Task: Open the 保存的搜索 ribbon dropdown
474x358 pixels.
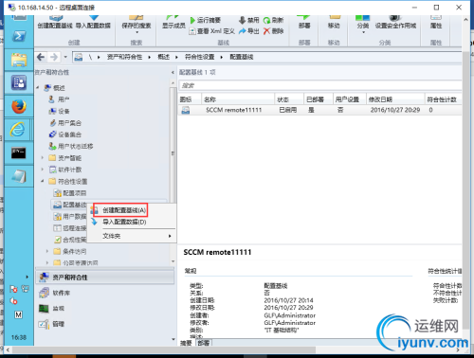Action: (137, 25)
